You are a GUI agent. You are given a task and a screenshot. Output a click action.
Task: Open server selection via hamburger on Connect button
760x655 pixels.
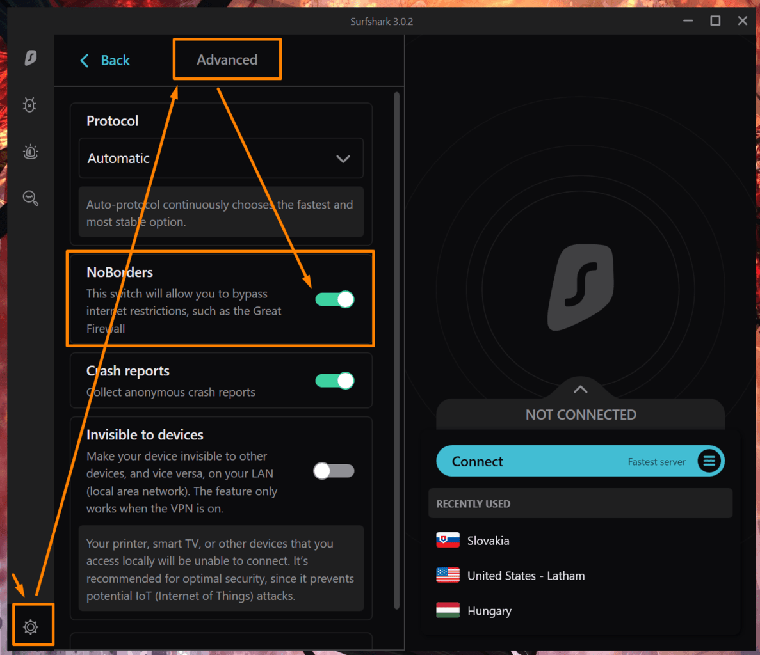click(709, 461)
